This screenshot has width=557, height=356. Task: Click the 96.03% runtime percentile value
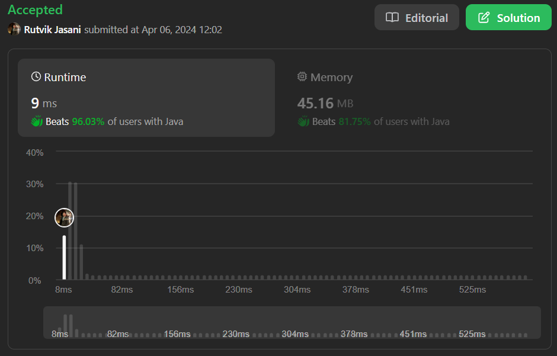pyautogui.click(x=88, y=122)
